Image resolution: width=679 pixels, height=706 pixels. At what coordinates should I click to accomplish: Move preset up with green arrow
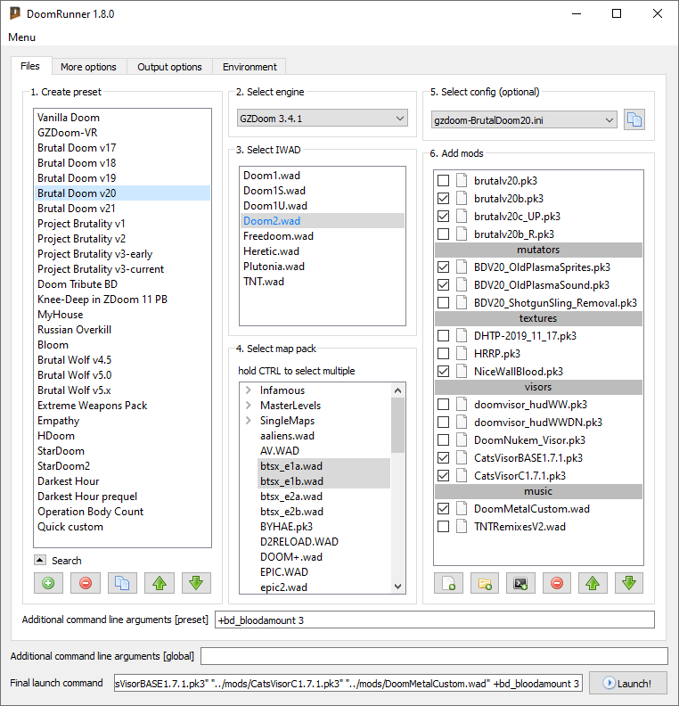(x=160, y=583)
